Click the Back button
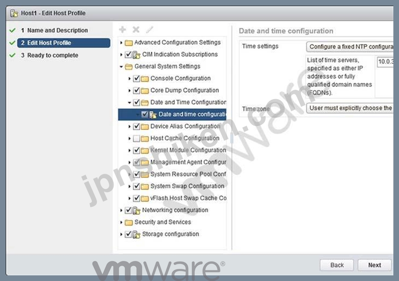399x281 pixels. [337, 265]
